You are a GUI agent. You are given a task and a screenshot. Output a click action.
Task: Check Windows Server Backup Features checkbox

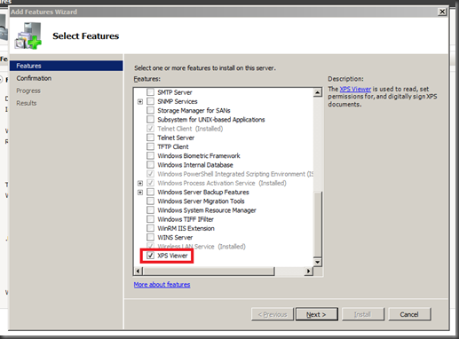[x=150, y=192]
